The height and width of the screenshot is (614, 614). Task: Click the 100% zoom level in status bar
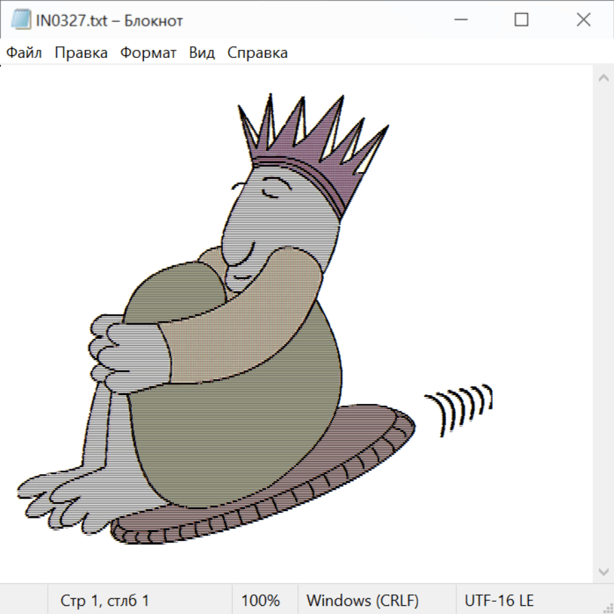(x=261, y=601)
